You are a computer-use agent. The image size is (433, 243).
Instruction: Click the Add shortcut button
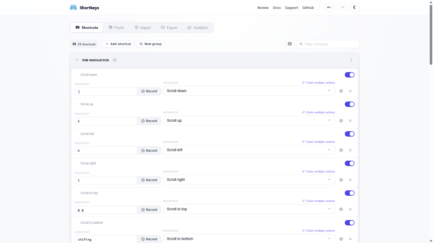pos(118,44)
